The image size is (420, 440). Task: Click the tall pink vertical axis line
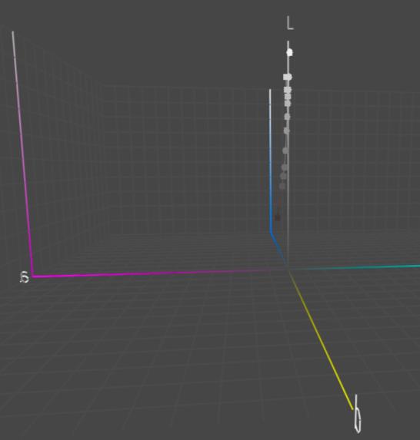coord(22,154)
